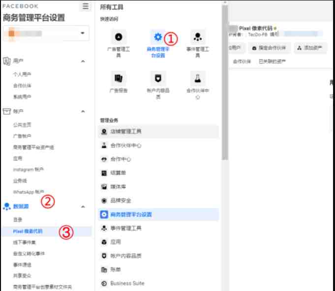Click the 账户 section box icon in sidebar
The width and height of the screenshot is (335, 291).
tap(6, 111)
